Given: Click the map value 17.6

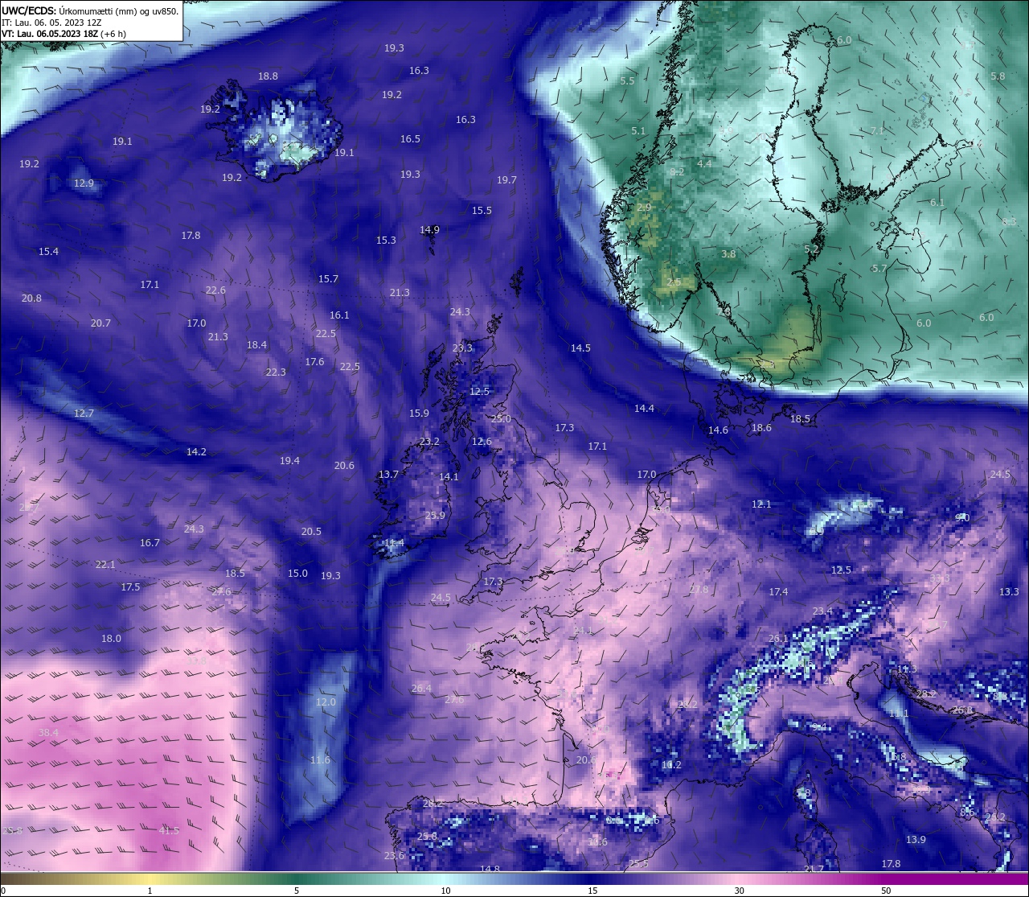Looking at the screenshot, I should (314, 362).
